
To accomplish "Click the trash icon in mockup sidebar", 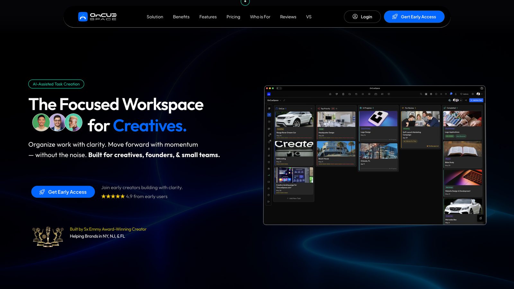I will pyautogui.click(x=269, y=149).
